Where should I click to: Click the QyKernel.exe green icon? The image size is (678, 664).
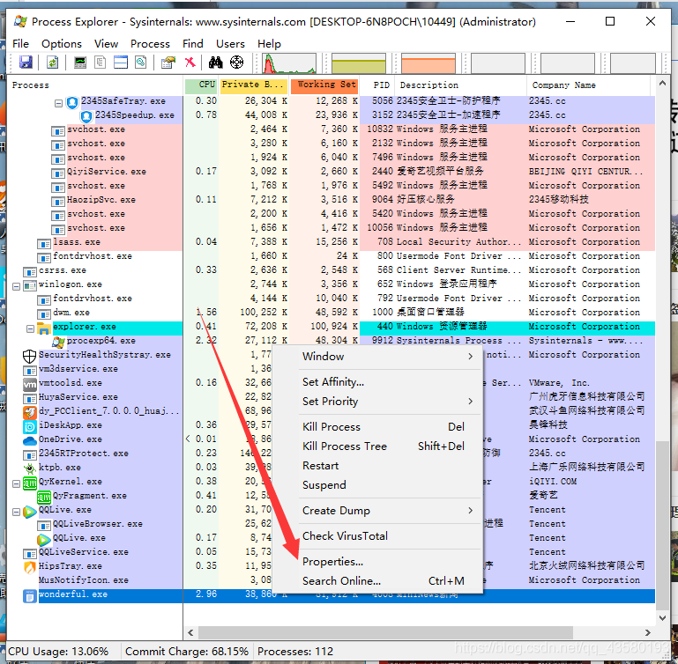(x=29, y=483)
